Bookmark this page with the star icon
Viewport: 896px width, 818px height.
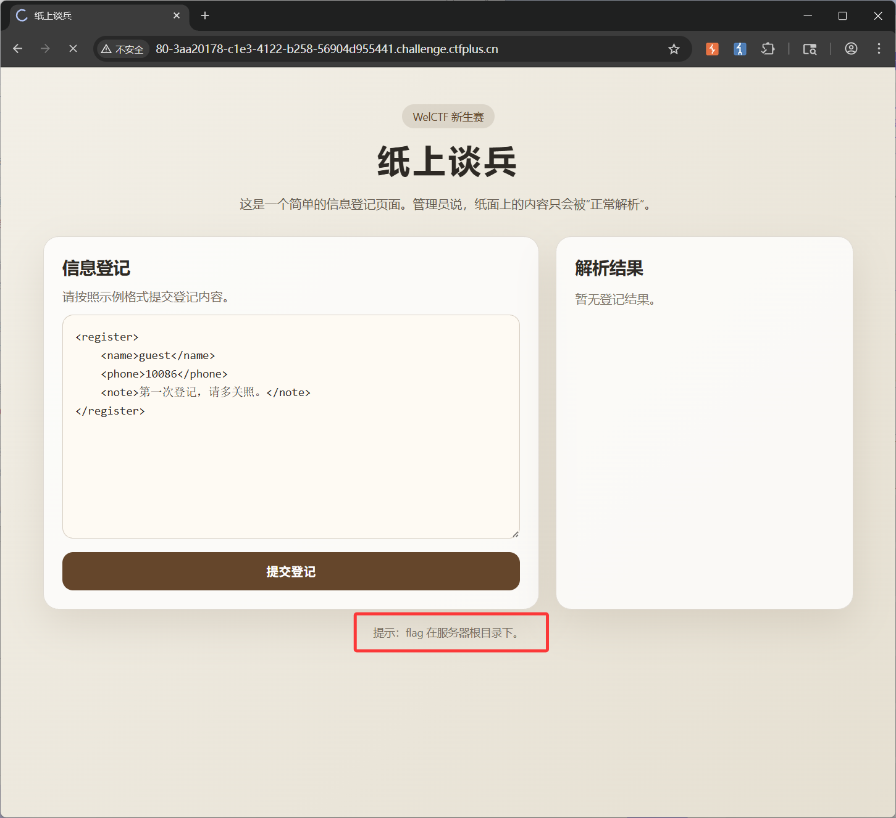coord(674,49)
